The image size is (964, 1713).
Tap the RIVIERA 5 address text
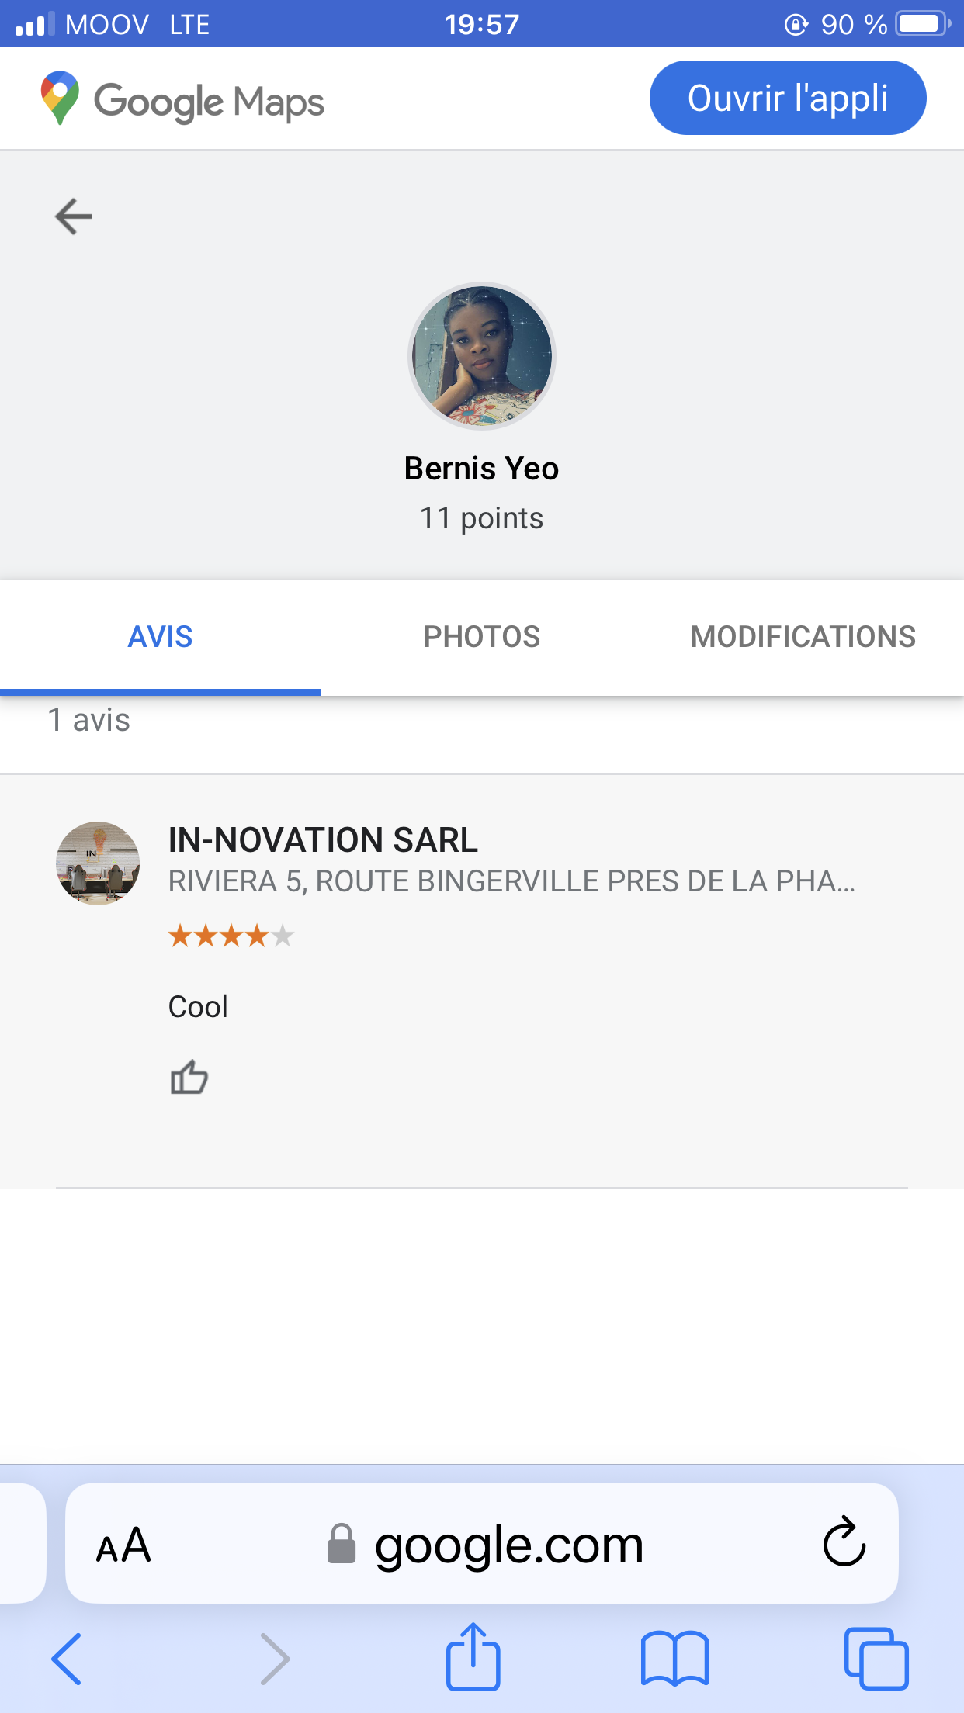(x=511, y=882)
